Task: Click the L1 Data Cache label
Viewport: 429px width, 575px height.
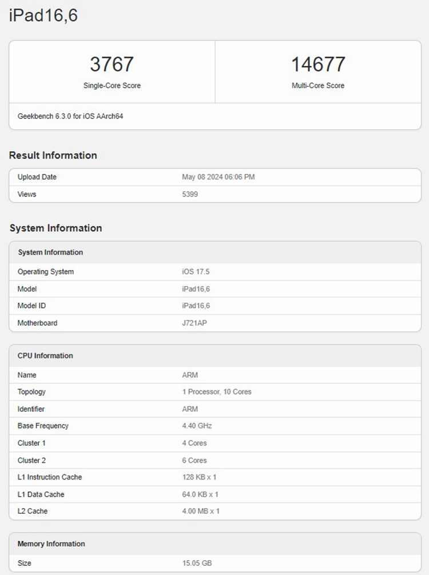Action: 41,494
